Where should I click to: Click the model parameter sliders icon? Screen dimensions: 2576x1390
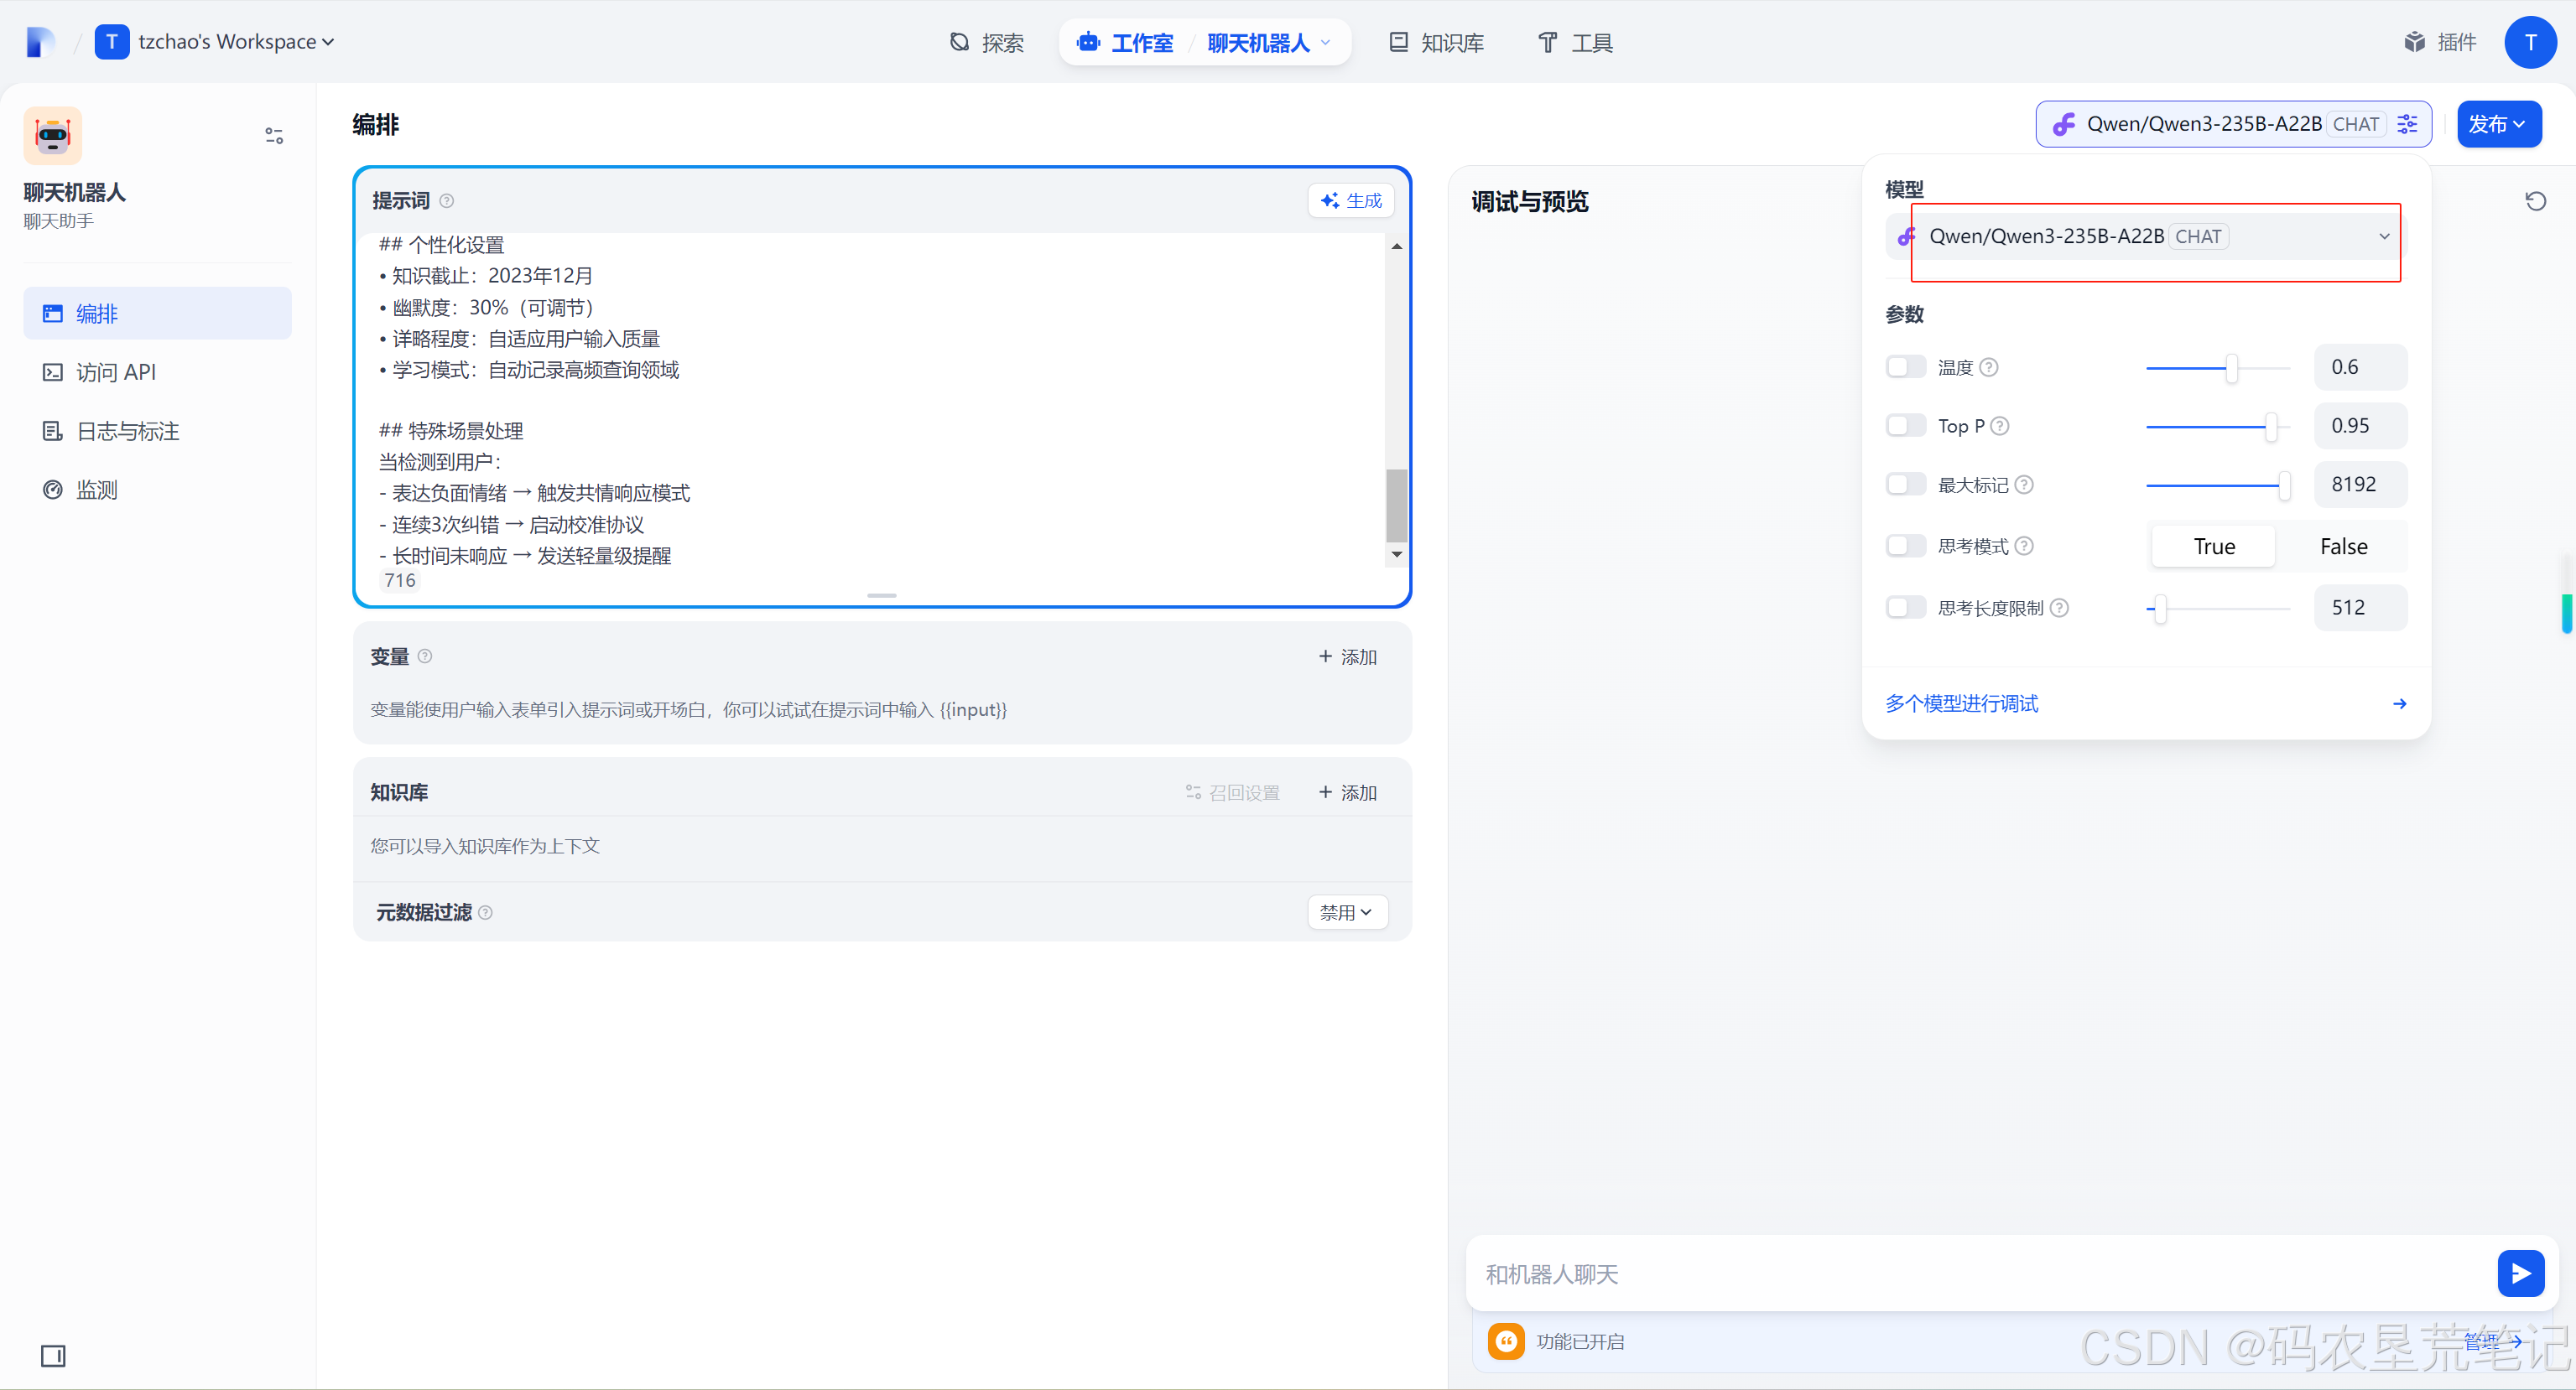[x=2407, y=124]
